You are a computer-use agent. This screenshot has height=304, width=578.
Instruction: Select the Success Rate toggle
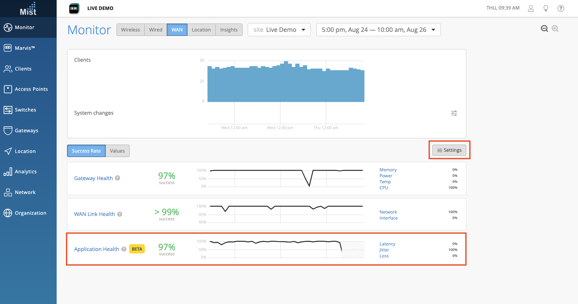pos(87,151)
